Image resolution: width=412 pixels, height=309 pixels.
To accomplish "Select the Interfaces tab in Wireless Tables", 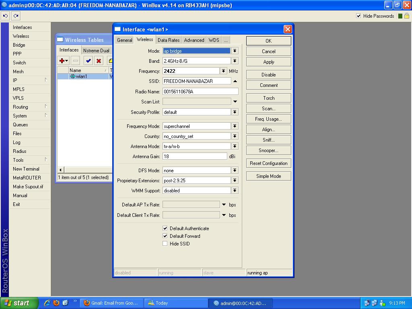I will point(69,50).
